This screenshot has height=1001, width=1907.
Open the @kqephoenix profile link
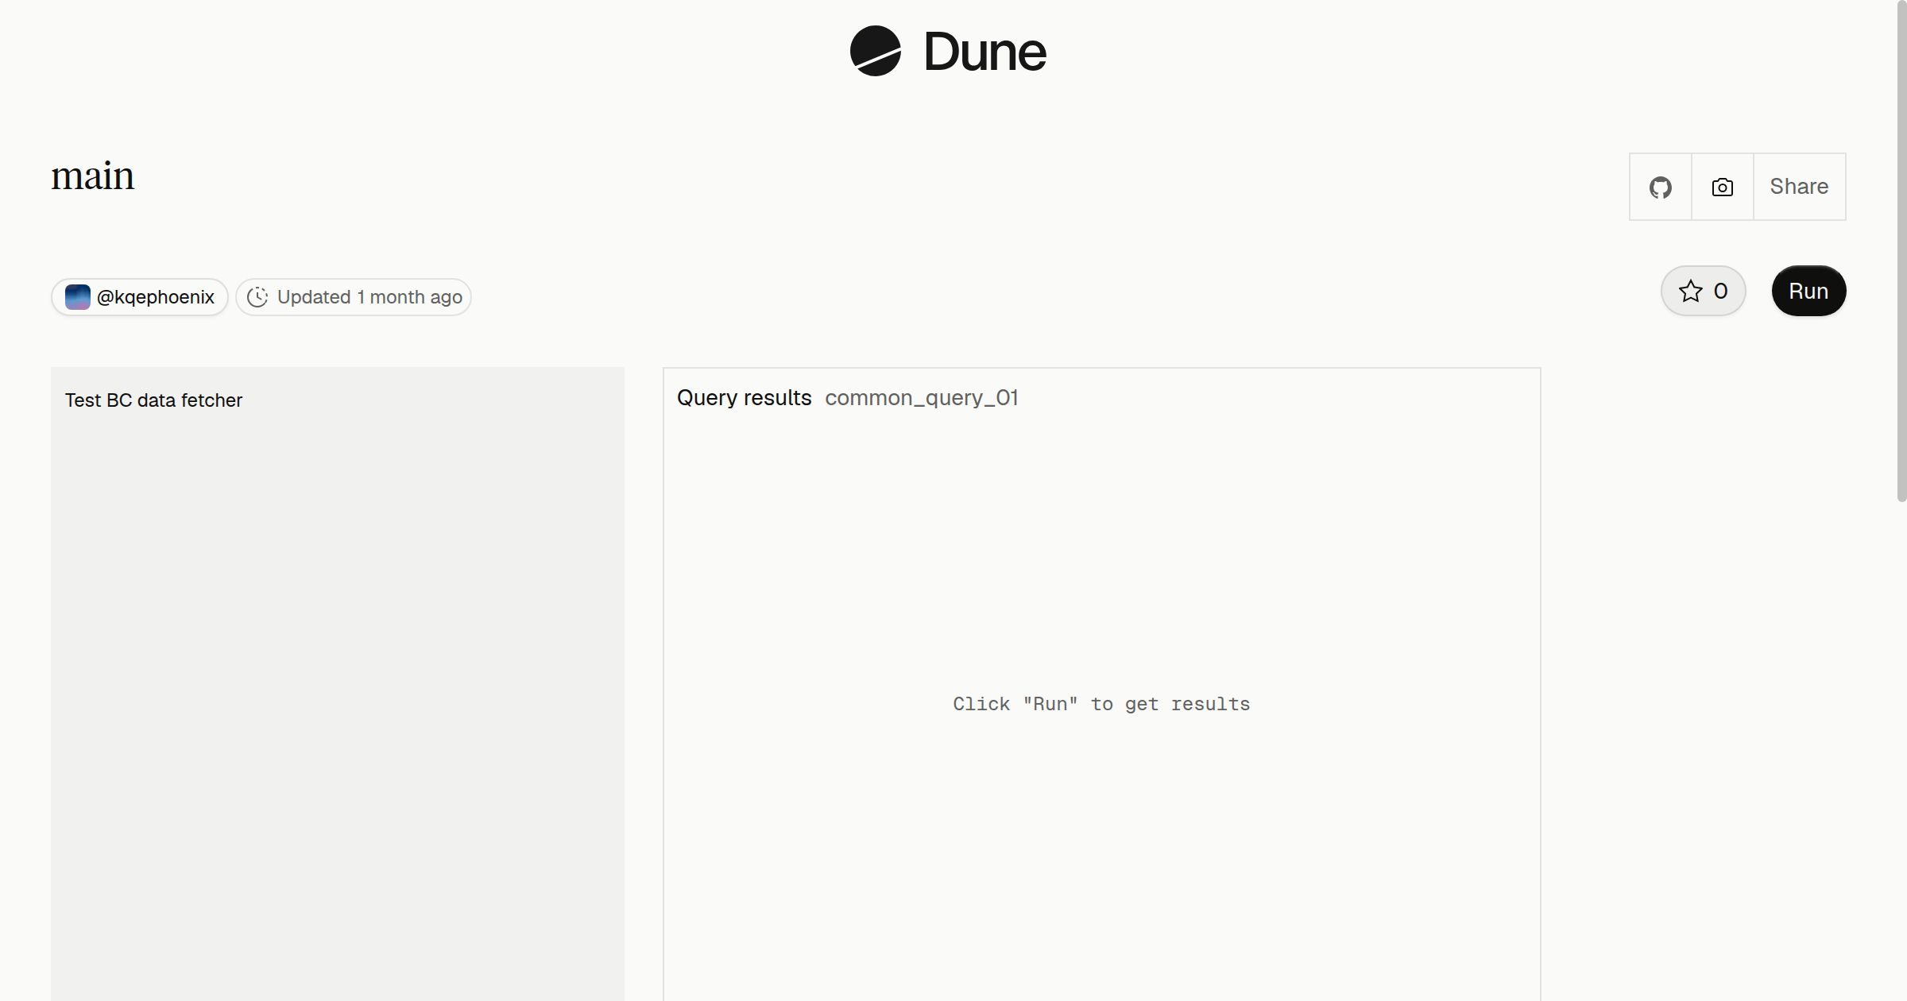140,297
